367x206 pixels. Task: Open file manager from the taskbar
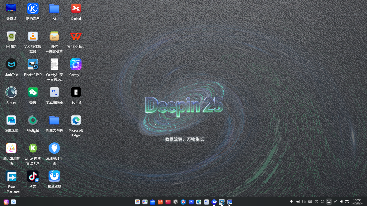coord(153,202)
